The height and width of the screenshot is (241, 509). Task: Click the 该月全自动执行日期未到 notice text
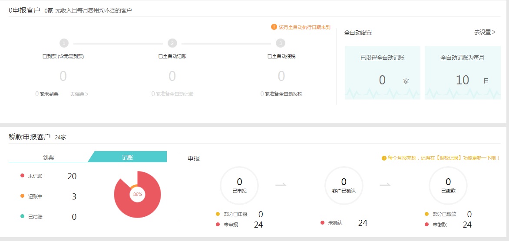point(304,27)
